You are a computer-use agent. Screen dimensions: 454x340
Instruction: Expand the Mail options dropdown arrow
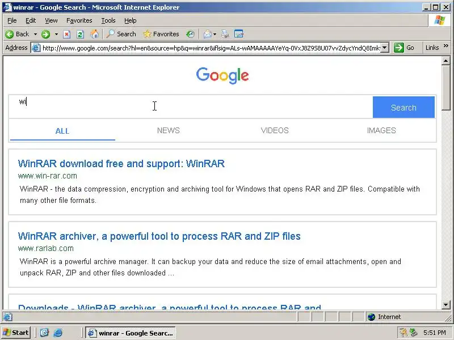(x=215, y=34)
